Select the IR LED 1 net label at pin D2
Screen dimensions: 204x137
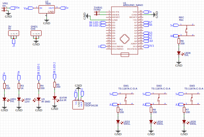[98, 23]
